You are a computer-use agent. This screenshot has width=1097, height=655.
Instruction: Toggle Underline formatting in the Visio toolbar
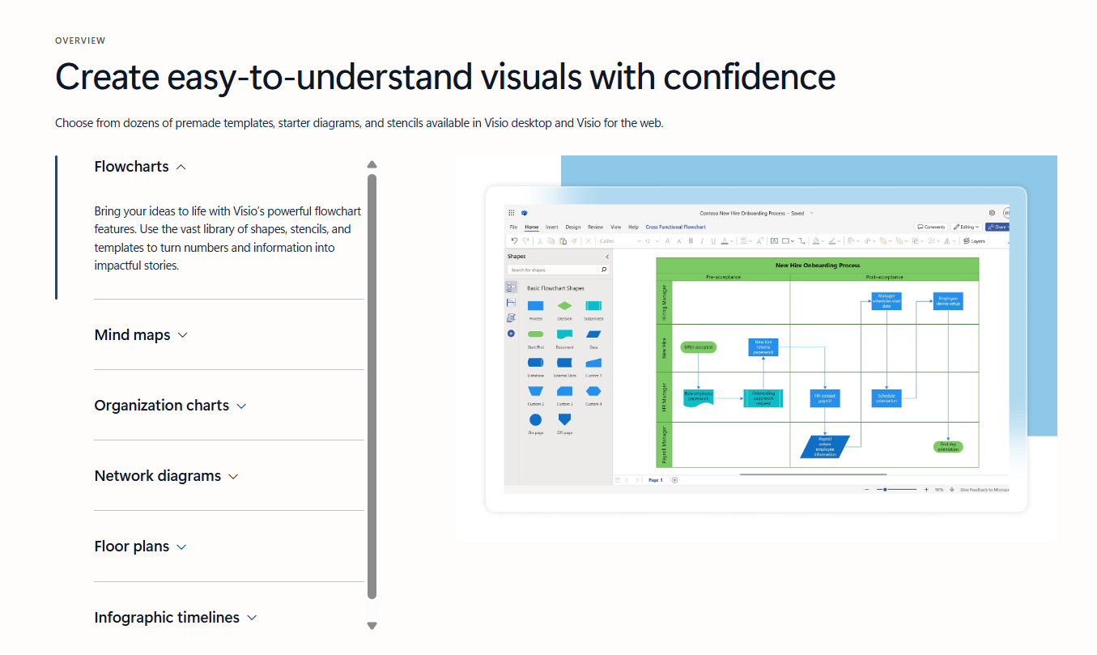(x=713, y=240)
